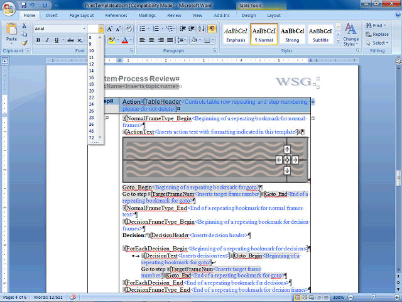This screenshot has height=302, width=402.
Task: Shrink font size with small A button
Action: [x=118, y=29]
